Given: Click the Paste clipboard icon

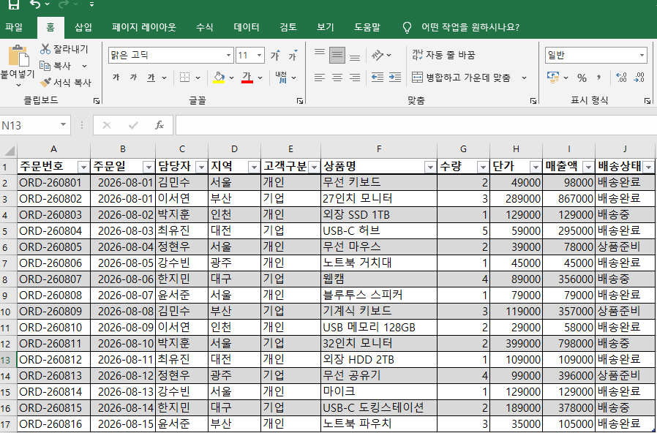Looking at the screenshot, I should [x=18, y=56].
